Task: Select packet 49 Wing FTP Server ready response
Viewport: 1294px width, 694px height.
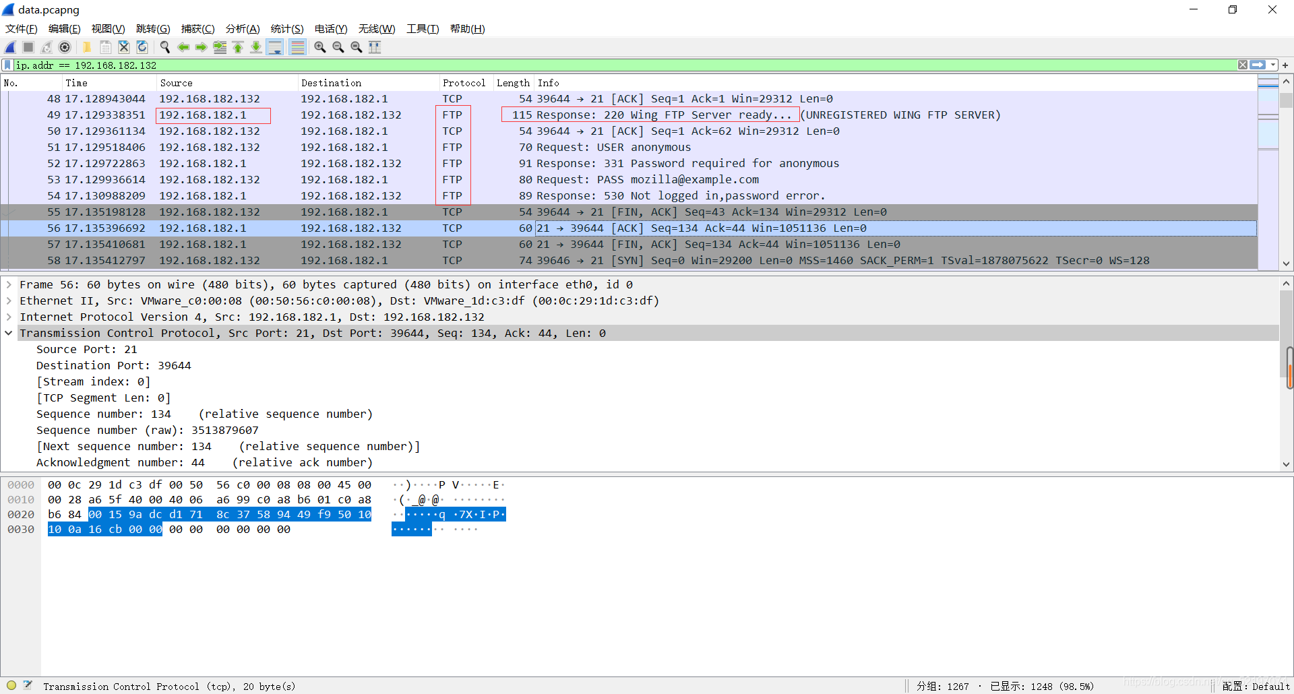Action: coord(629,115)
